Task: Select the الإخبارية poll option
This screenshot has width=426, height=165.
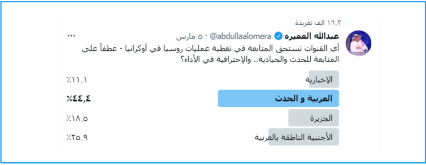Action: [324, 79]
